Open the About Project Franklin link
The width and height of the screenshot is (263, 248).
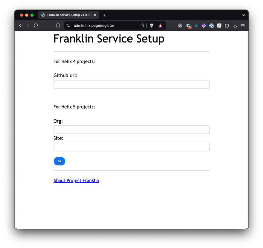point(76,181)
